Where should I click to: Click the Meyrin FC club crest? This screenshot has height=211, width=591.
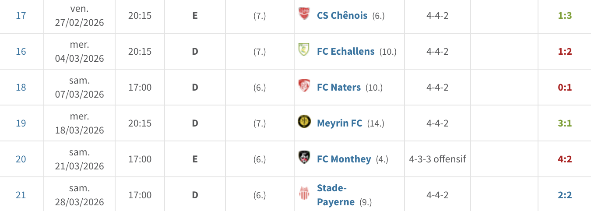coord(303,122)
